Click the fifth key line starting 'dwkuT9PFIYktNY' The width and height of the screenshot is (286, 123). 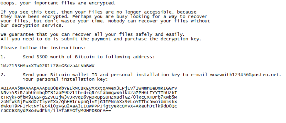click(x=89, y=106)
